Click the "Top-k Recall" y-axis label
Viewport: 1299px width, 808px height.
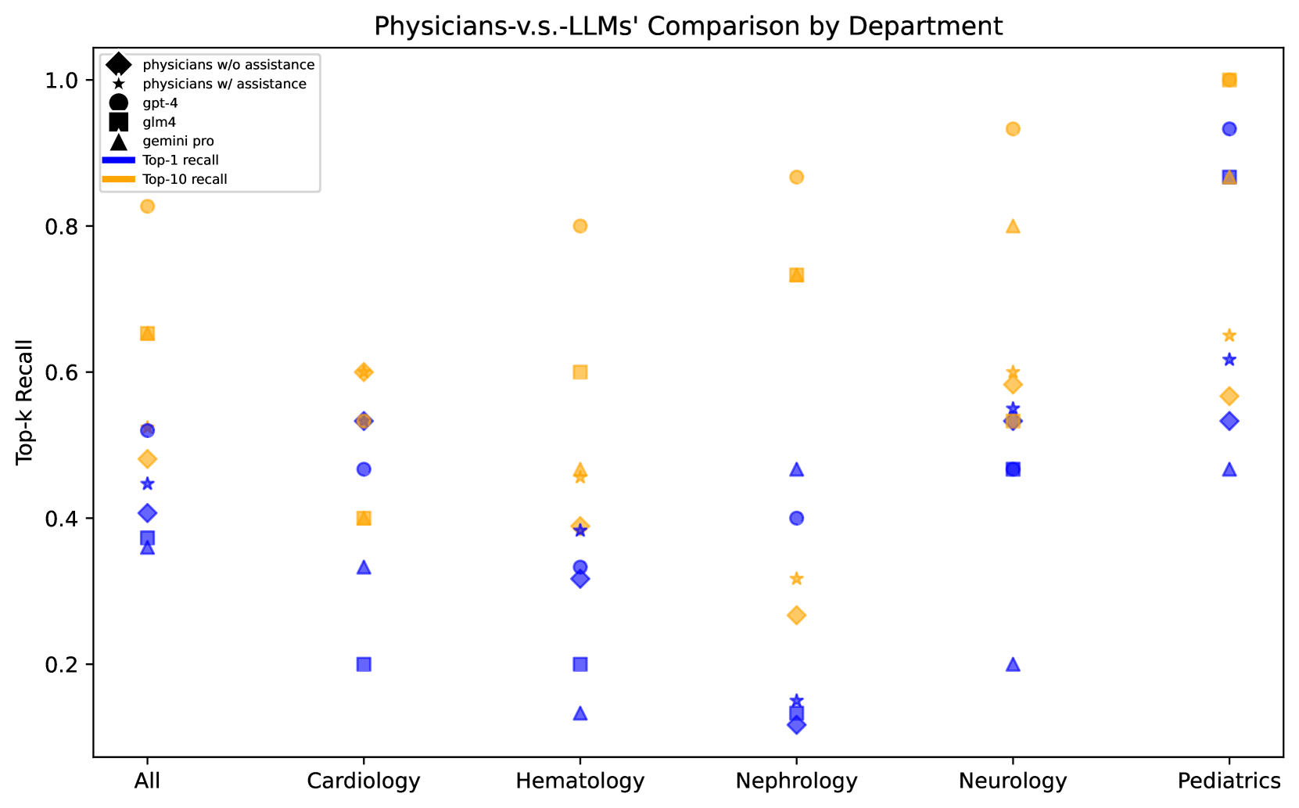pos(25,402)
